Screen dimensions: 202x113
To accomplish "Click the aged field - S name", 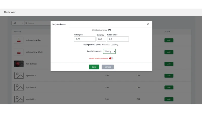I will (x=31, y=76).
